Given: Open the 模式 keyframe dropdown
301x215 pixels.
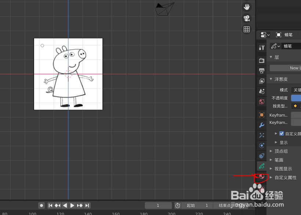Looking at the screenshot, I should tap(296, 90).
